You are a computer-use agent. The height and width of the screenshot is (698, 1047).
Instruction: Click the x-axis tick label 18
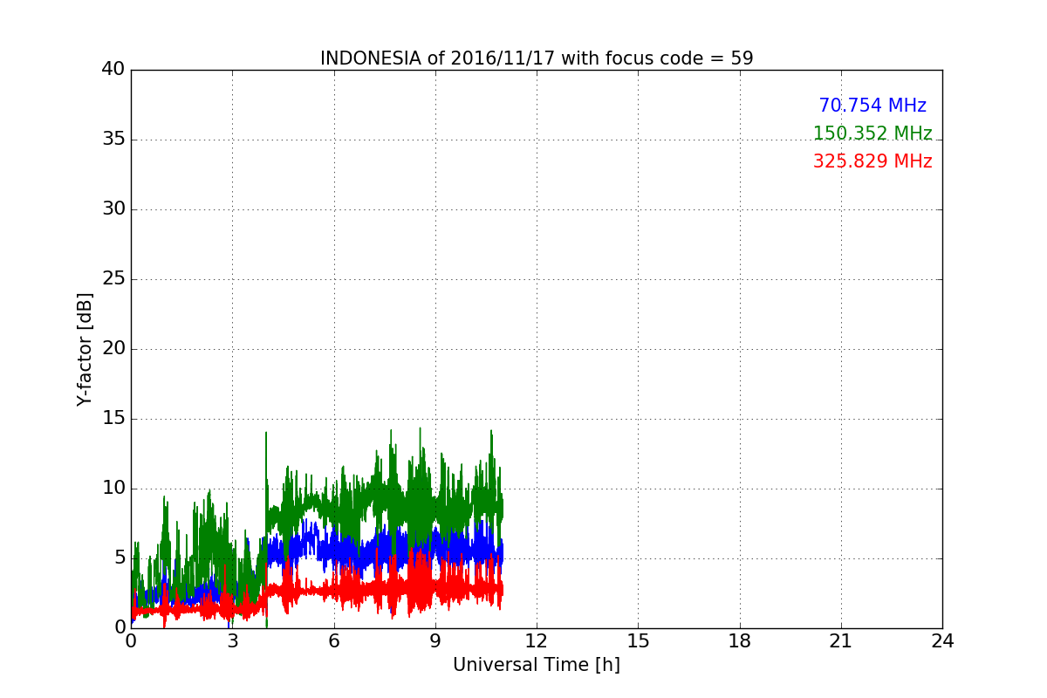tap(740, 641)
